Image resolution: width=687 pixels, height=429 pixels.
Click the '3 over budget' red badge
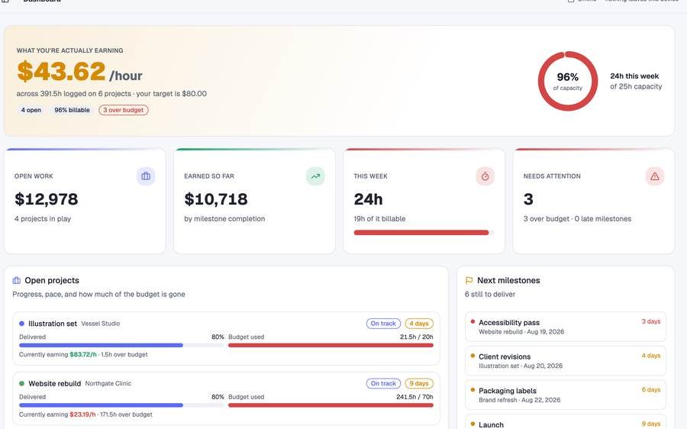(124, 110)
